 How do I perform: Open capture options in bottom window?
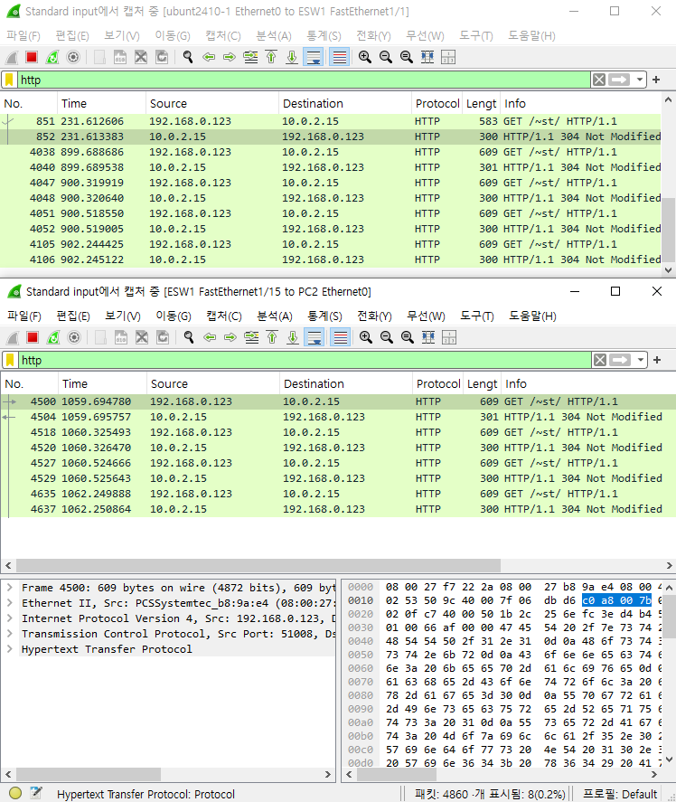[x=75, y=337]
